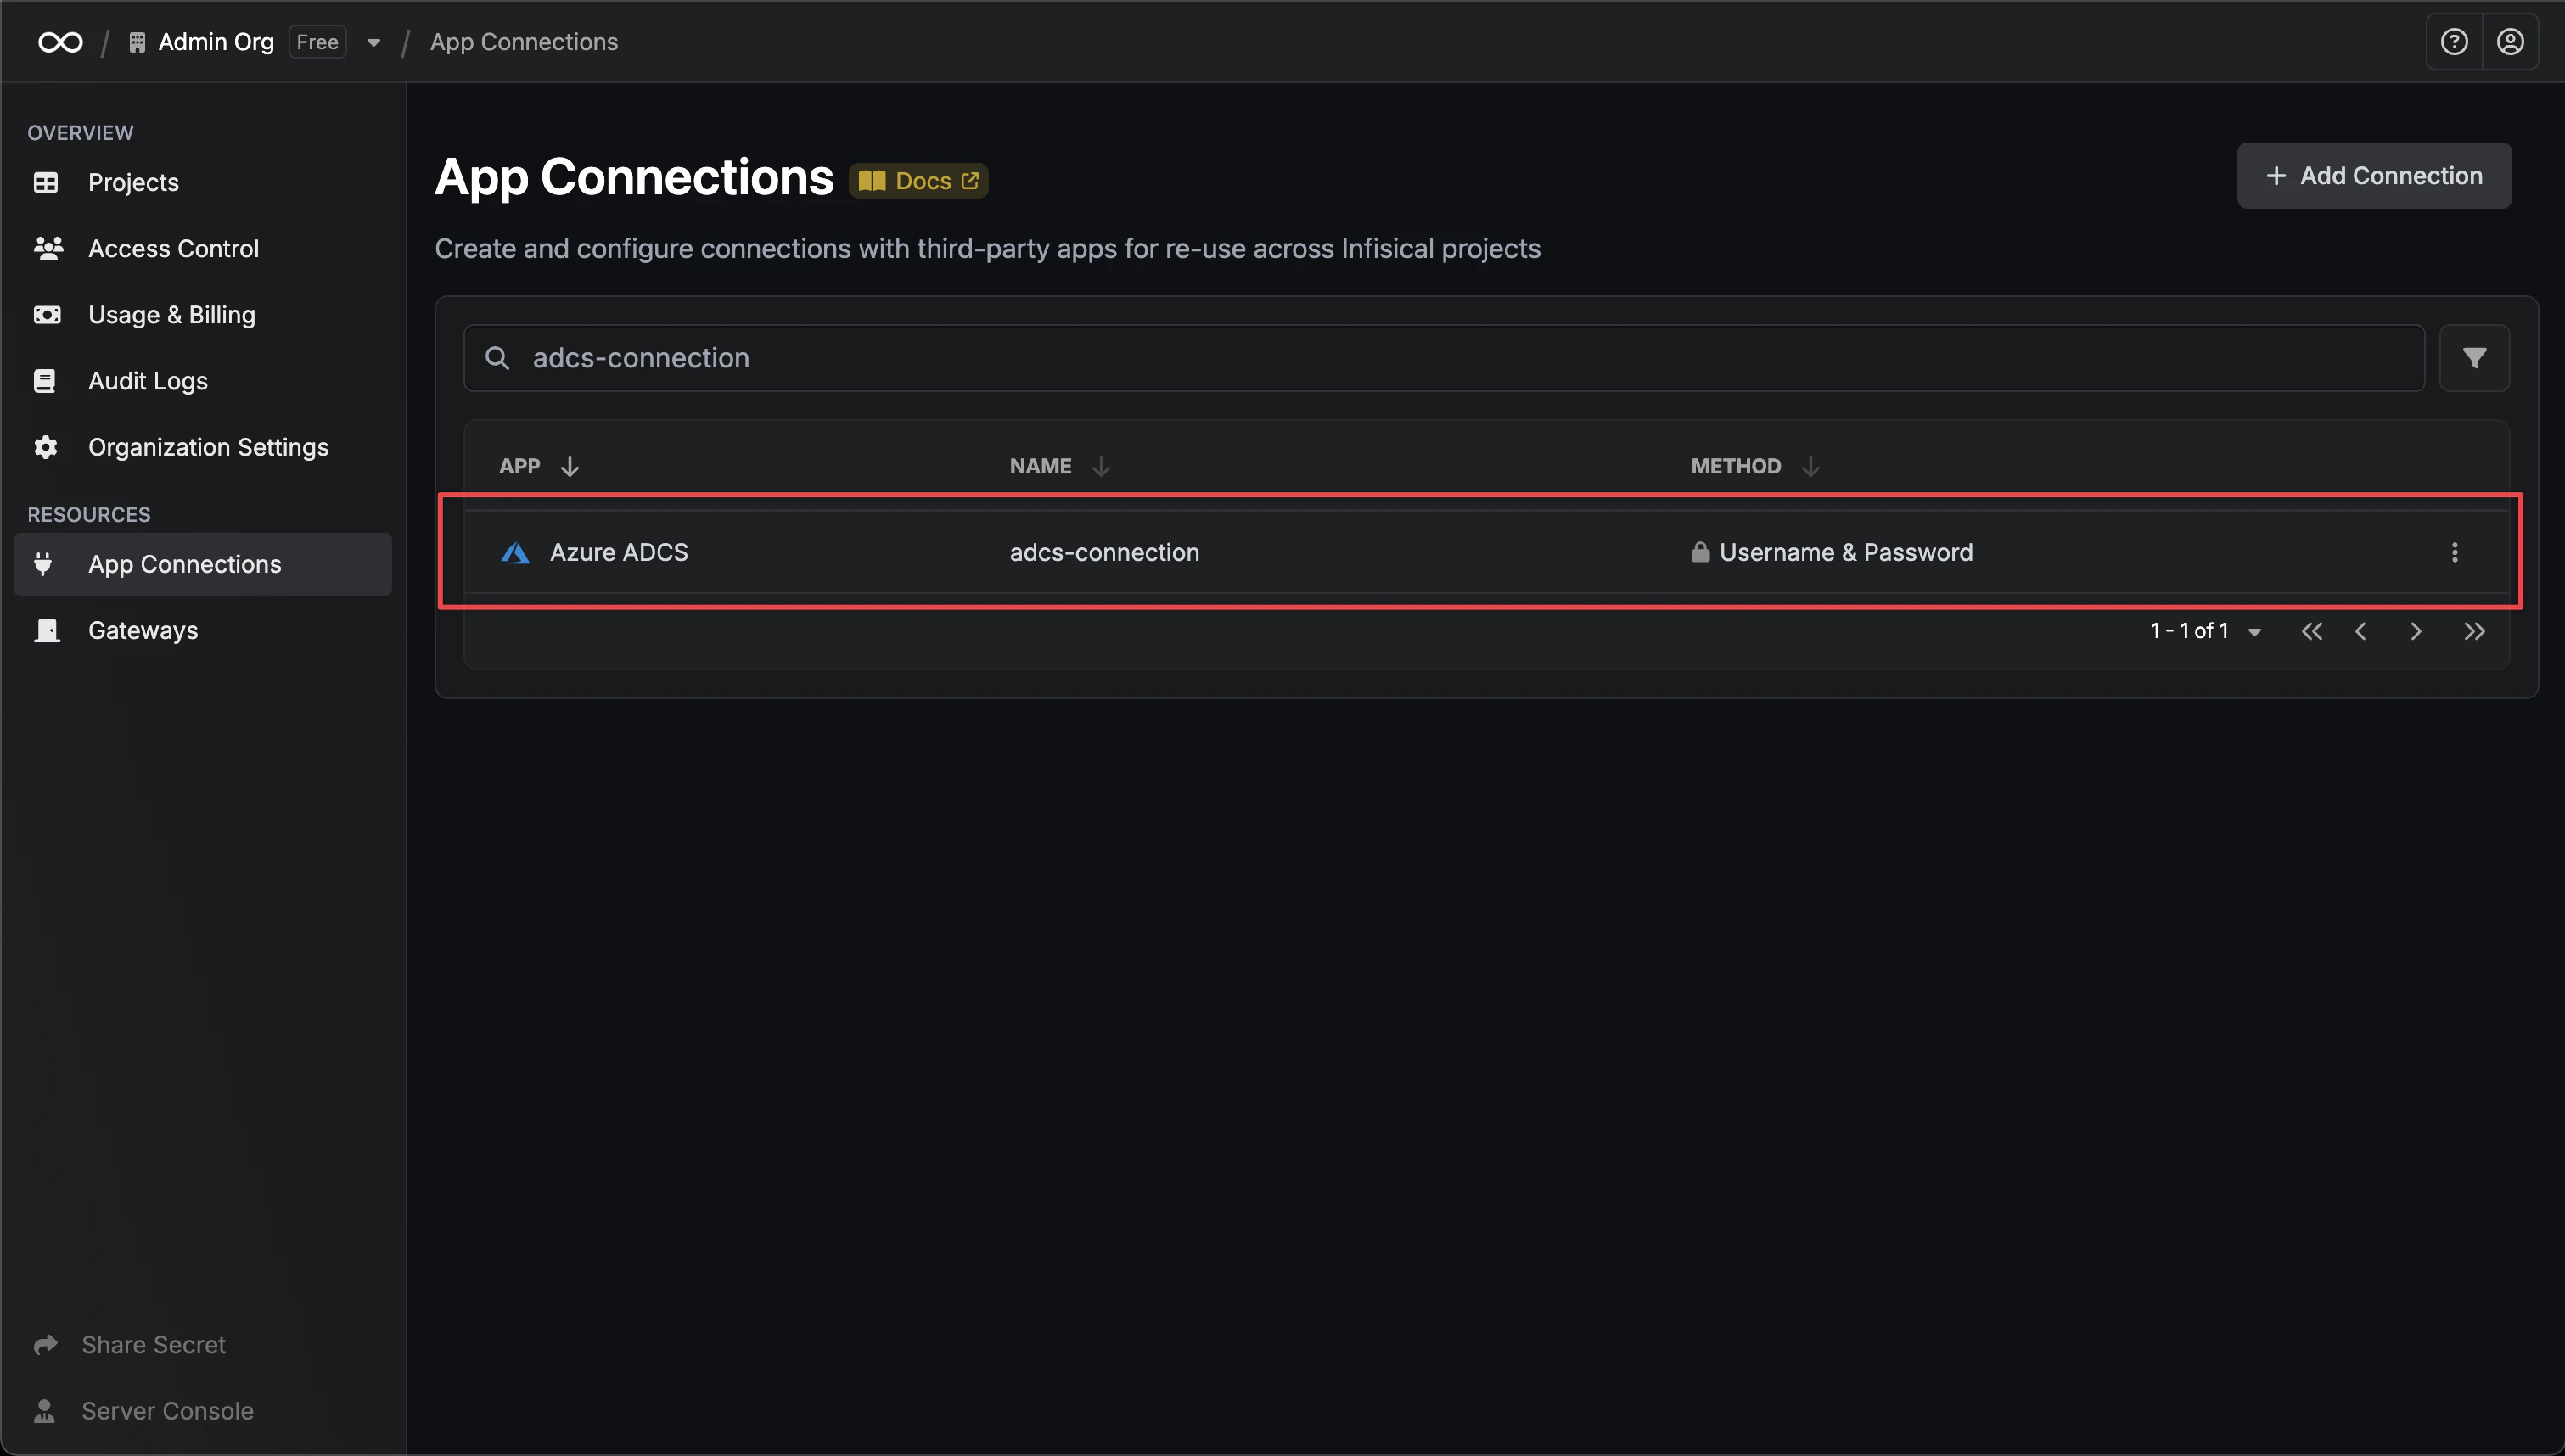The width and height of the screenshot is (2565, 1456).
Task: Click the Organization Settings gear icon
Action: pos(46,447)
